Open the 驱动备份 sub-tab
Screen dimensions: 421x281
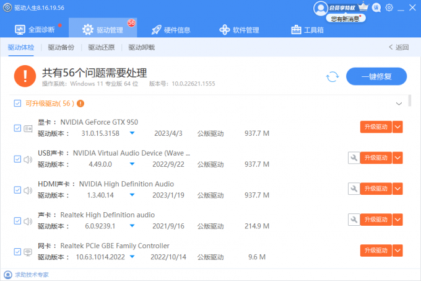pyautogui.click(x=61, y=47)
